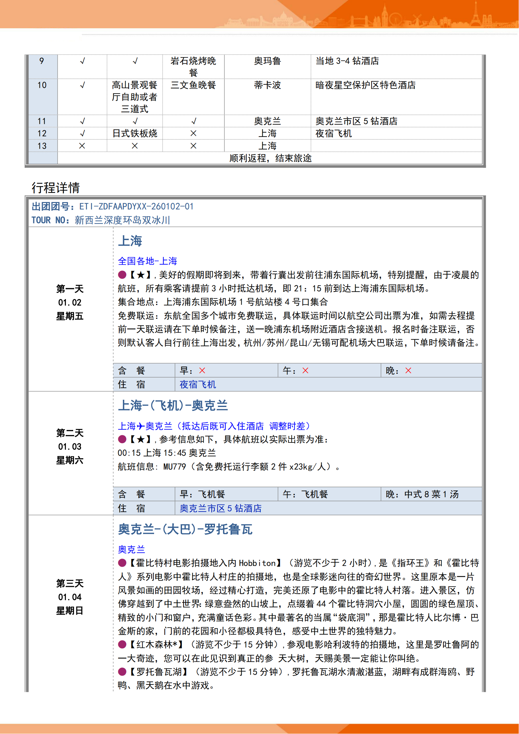The width and height of the screenshot is (519, 734).
Task: Click the purple bullet before 罗托鲁瓦湖
Action: (122, 672)
